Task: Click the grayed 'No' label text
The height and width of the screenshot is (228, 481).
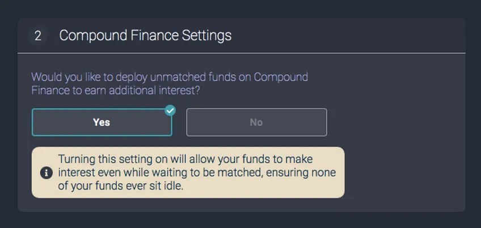Action: (x=256, y=122)
